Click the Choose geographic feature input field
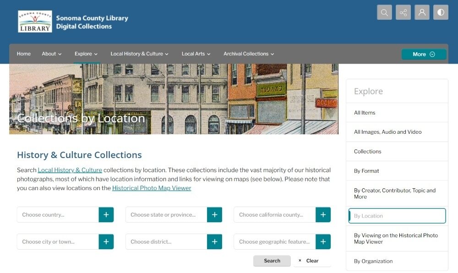This screenshot has width=458, height=273. [274, 241]
